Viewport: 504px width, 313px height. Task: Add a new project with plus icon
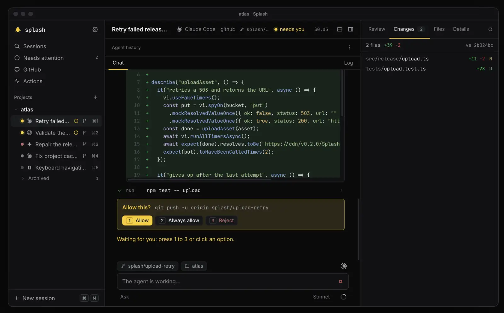95,97
